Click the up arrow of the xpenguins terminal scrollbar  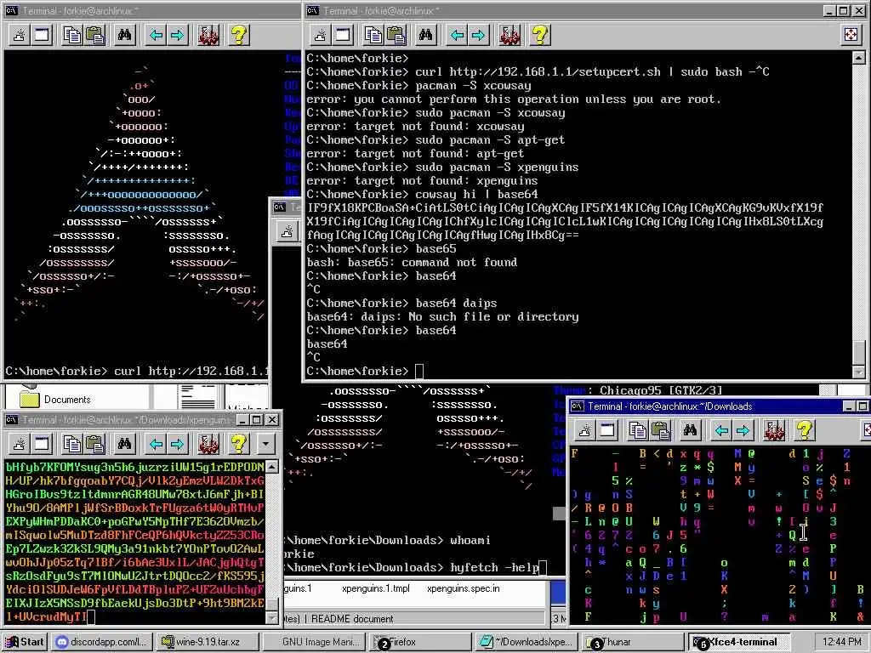click(271, 467)
